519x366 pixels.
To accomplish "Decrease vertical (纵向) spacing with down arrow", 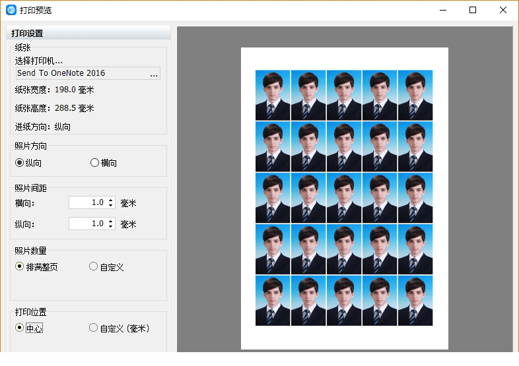I will (x=110, y=227).
